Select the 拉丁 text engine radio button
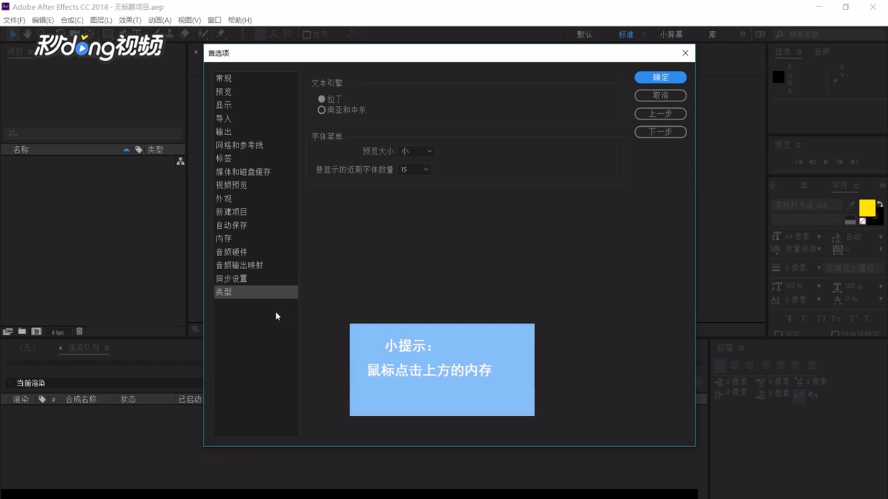The image size is (888, 499). click(x=321, y=99)
